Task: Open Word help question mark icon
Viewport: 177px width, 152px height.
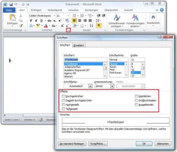Action: pos(162,10)
